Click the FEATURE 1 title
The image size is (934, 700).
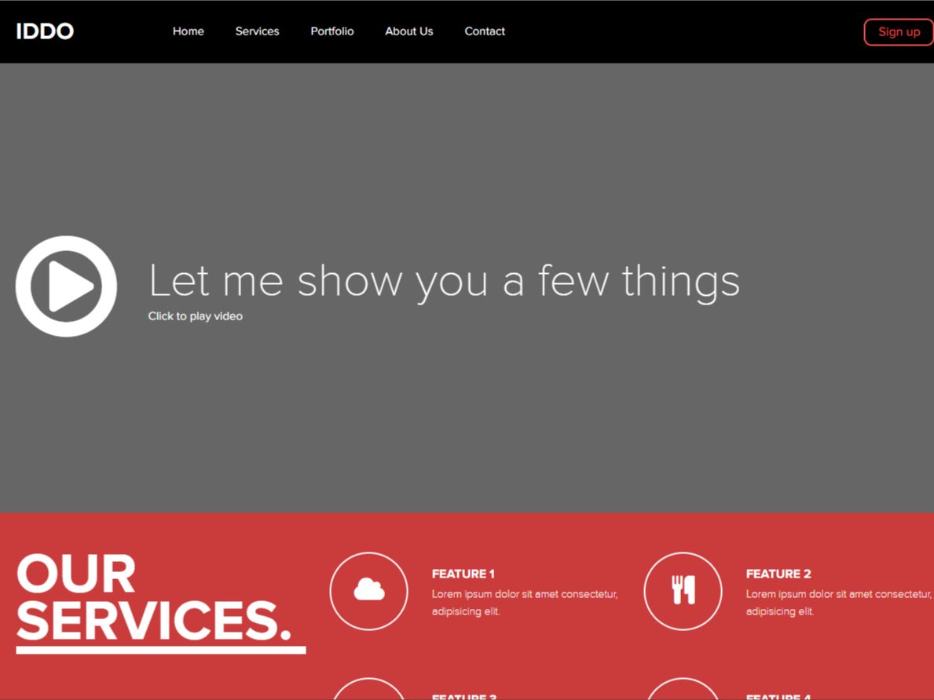463,574
